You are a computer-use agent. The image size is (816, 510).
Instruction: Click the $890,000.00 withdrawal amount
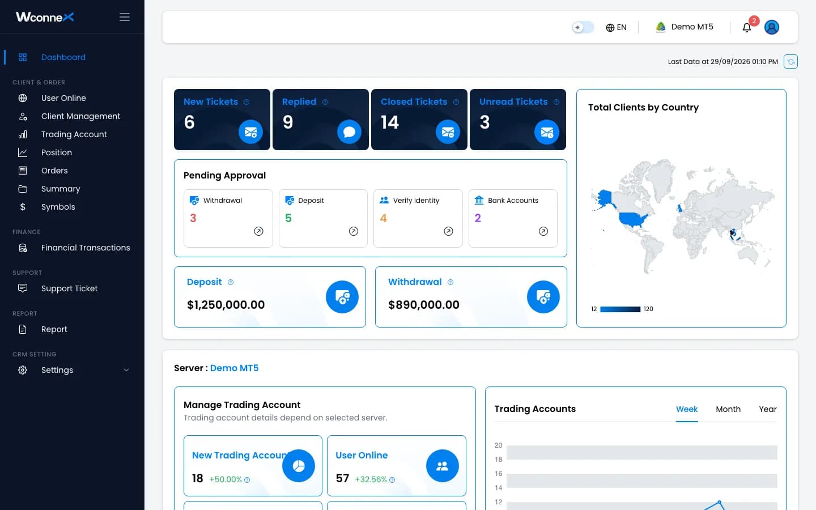424,305
